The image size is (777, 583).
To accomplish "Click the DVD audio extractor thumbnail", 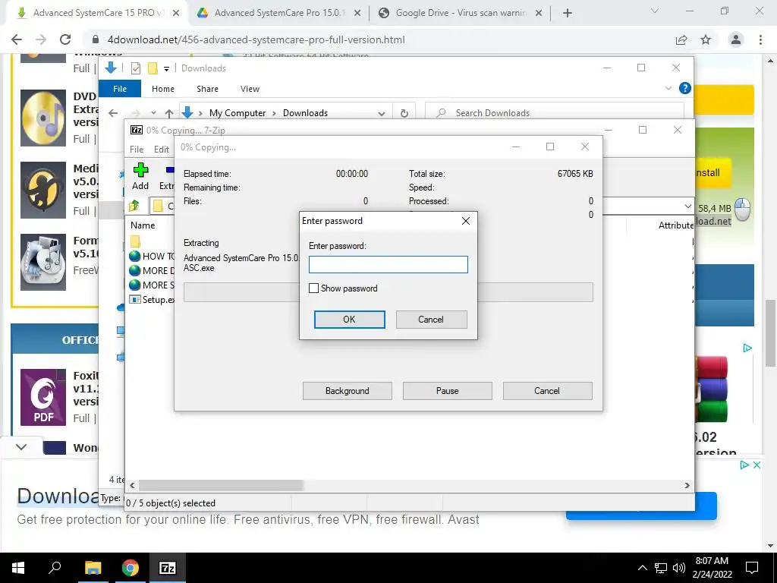I will coord(43,118).
